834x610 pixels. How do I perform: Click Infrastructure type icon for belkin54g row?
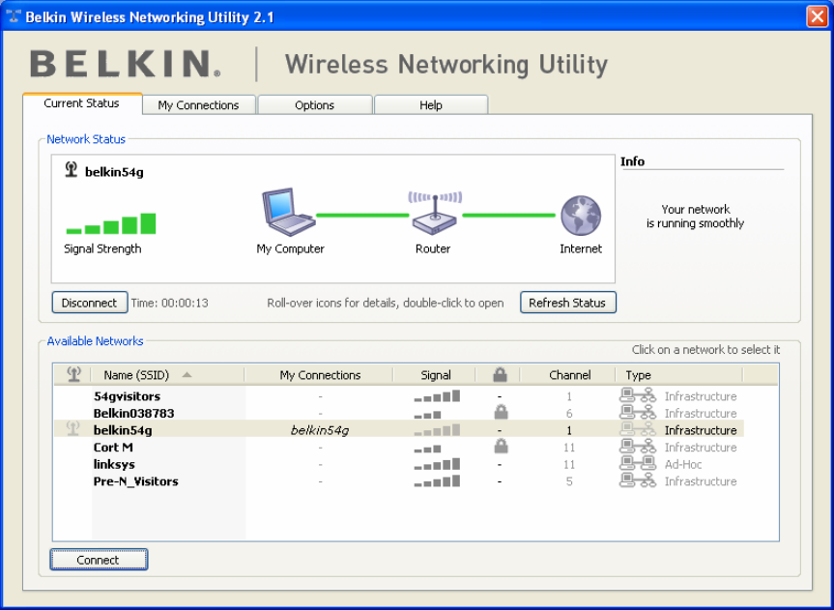[x=638, y=429]
